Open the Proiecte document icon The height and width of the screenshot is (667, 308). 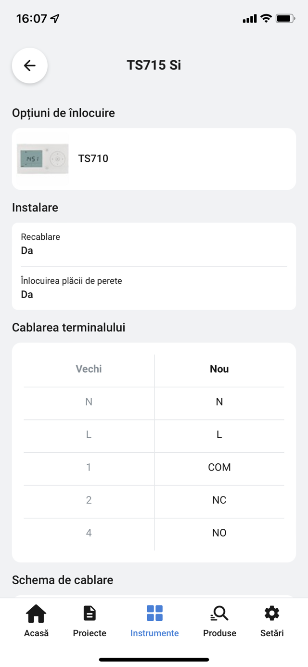point(90,614)
